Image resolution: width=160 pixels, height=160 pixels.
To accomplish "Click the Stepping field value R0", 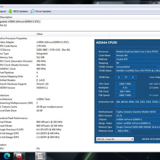I will coord(138,63).
